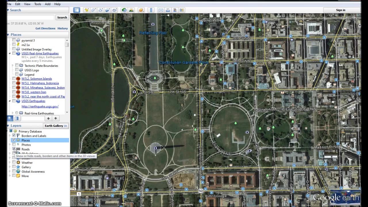Expand the Borders and Labels layer

tap(10, 136)
